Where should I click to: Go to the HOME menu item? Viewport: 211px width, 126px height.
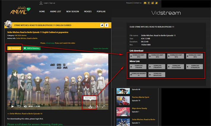pyautogui.click(x=42, y=12)
